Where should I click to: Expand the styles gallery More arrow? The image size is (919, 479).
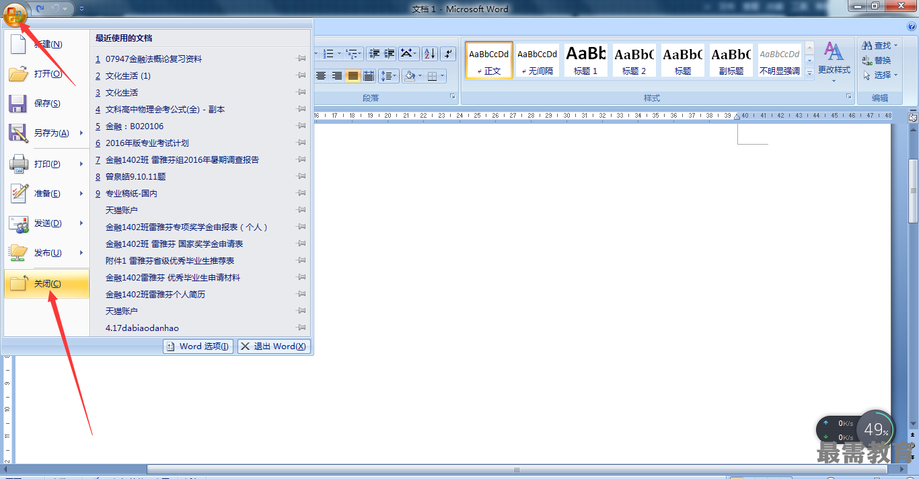(809, 73)
